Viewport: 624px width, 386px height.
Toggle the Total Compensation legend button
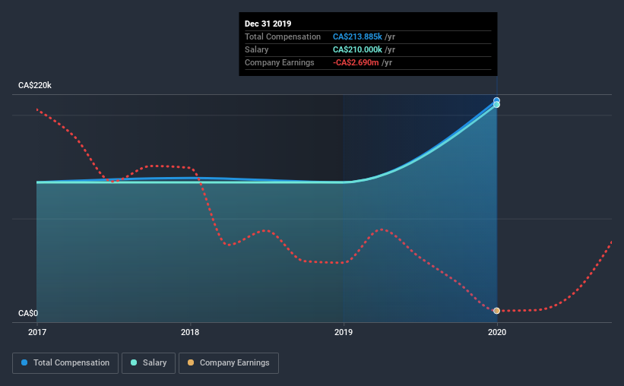pyautogui.click(x=65, y=363)
